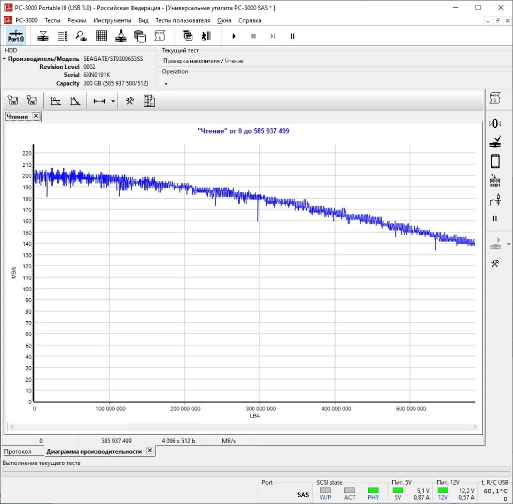Click the chart scrollbar left arrow
Viewport: 513px width, 504px height.
(12, 427)
